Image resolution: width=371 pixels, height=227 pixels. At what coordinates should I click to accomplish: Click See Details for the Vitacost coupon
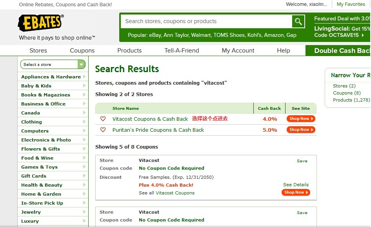[x=296, y=185]
